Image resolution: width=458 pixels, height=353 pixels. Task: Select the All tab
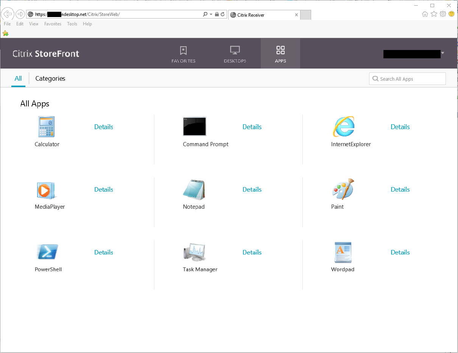point(18,78)
